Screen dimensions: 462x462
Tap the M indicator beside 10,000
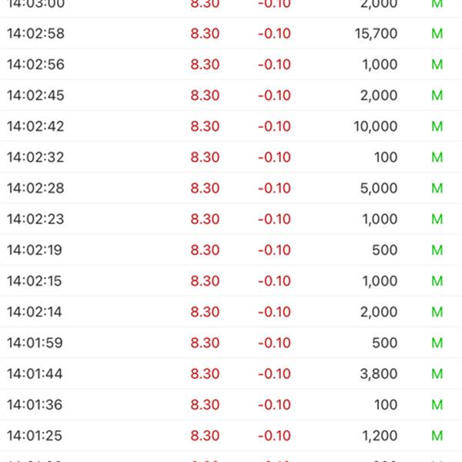coord(437,126)
